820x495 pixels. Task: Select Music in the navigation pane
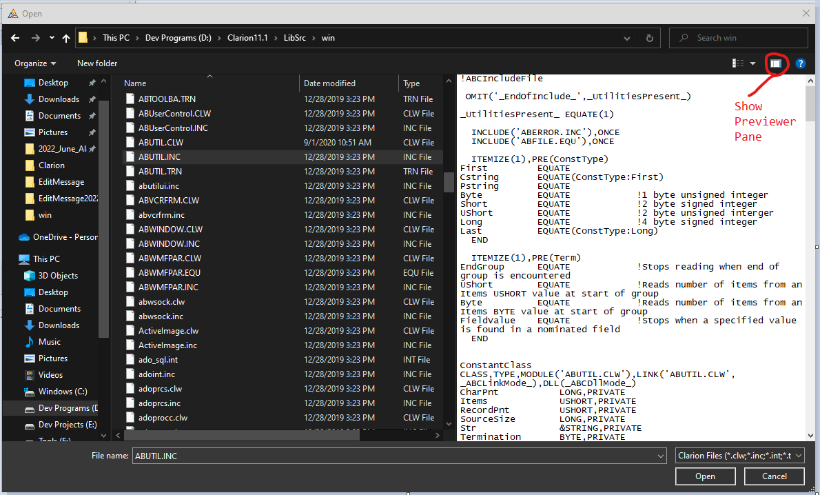point(49,342)
